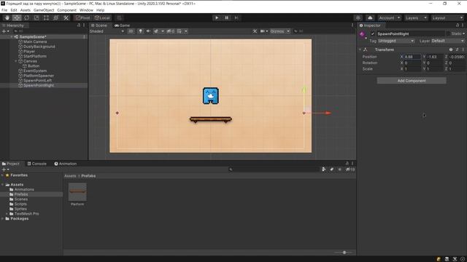Click the Step frame button
The width and height of the screenshot is (467, 262).
click(x=236, y=17)
